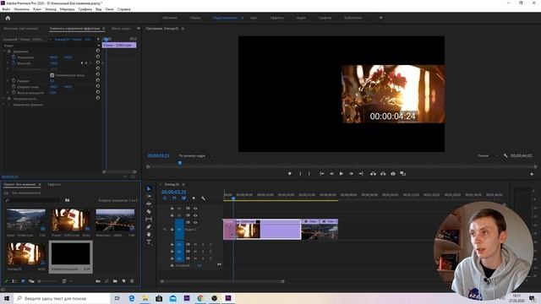Screen dimensions: 541x304
Task: Click add marker icon in timeline header
Action: pyautogui.click(x=194, y=198)
